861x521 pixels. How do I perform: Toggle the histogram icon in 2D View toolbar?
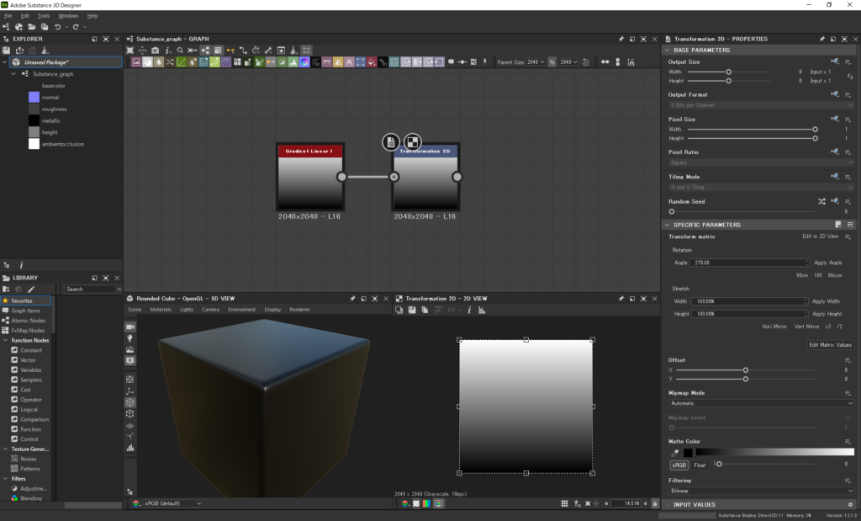click(482, 310)
